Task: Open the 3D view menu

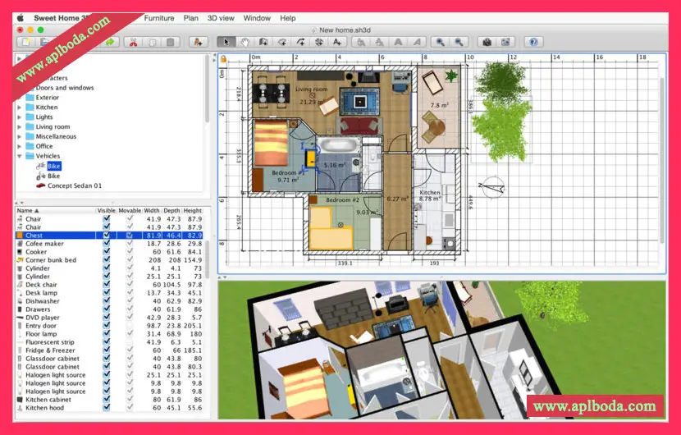Action: (220, 17)
